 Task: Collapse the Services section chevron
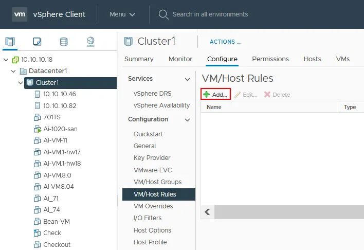188,79
